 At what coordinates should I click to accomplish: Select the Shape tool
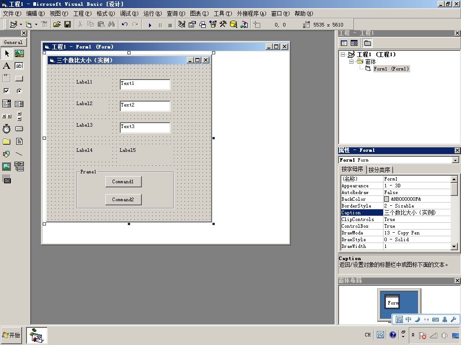click(x=6, y=154)
